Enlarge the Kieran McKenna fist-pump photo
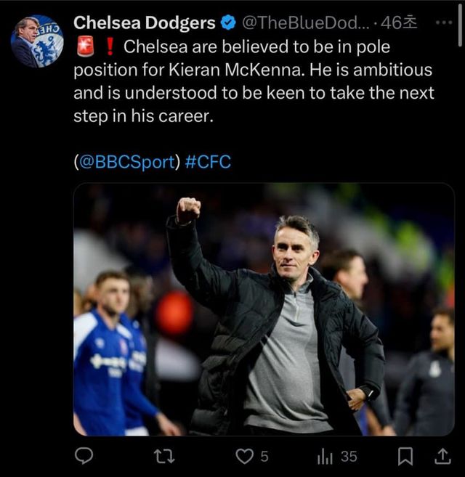Viewport: 465px width, 477px height. point(264,309)
